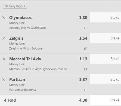The height and width of the screenshot is (106, 121).
Task: Click the Zalgiris stake input field
Action: [106, 38]
